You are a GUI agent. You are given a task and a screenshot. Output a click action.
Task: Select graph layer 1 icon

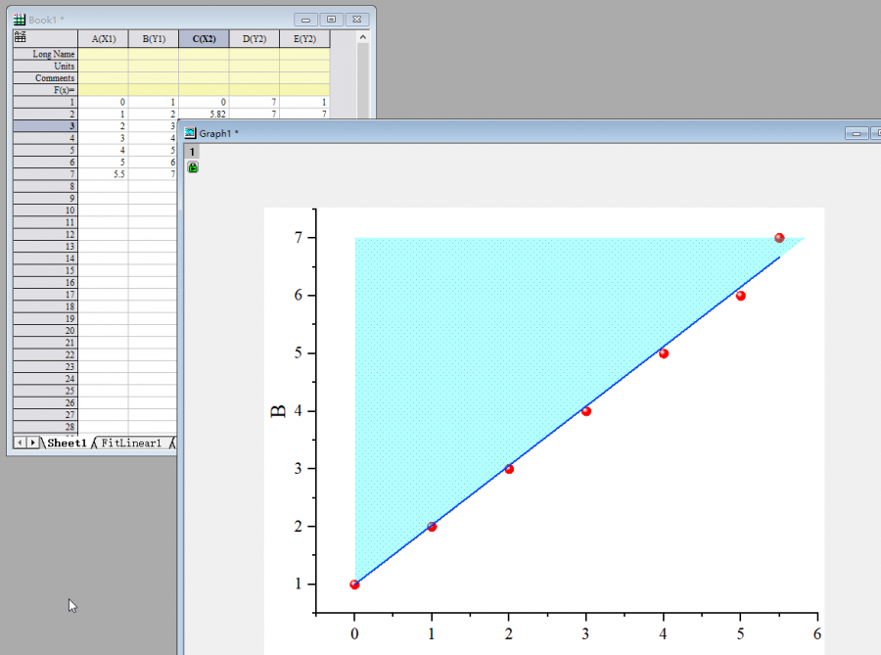click(x=193, y=152)
